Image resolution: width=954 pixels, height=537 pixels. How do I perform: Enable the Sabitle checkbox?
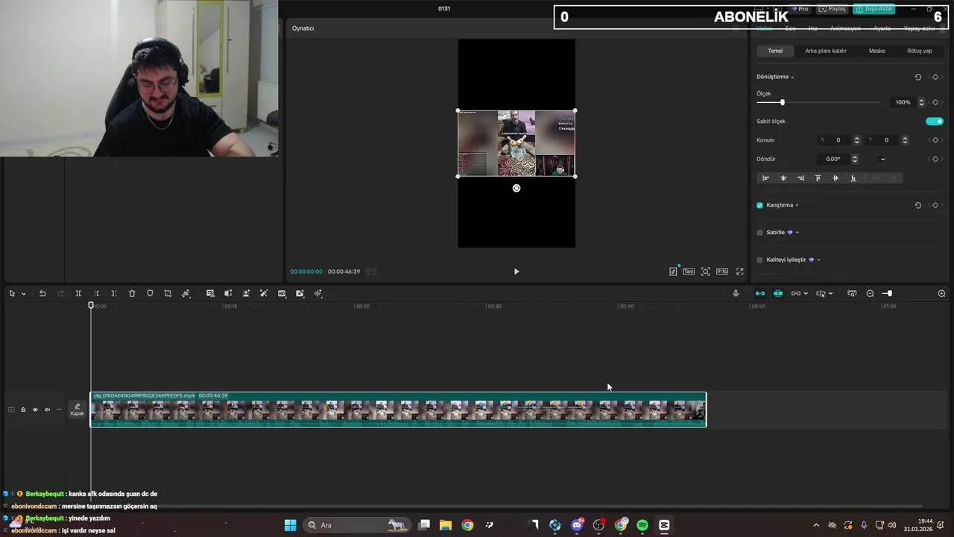click(x=759, y=233)
